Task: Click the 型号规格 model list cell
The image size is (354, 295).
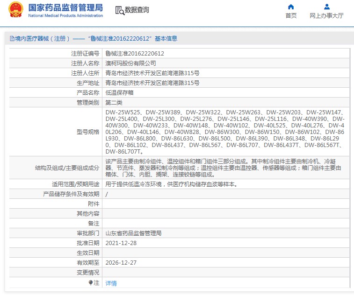Action: (x=226, y=132)
